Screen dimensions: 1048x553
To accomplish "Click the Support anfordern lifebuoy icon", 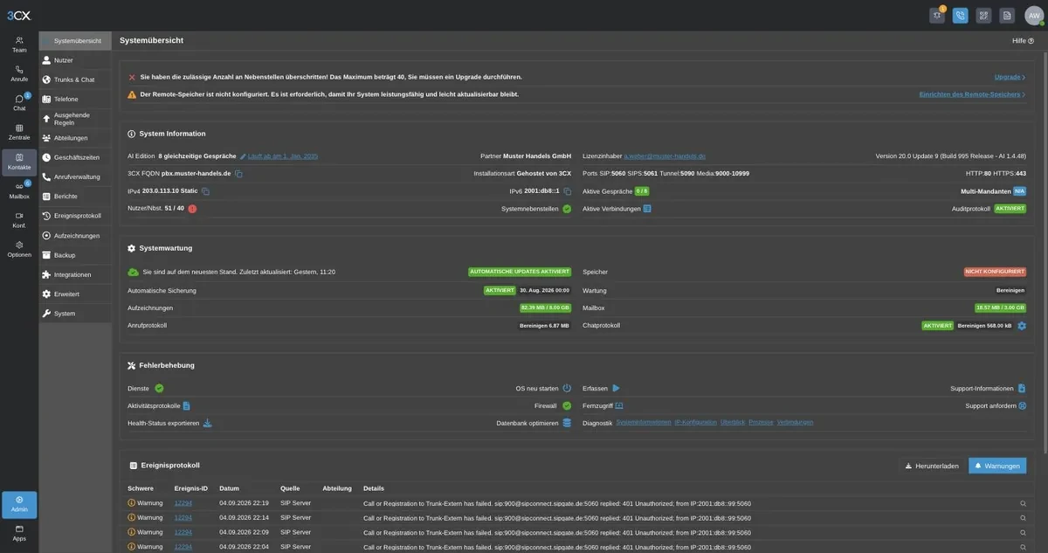I will (x=1022, y=405).
